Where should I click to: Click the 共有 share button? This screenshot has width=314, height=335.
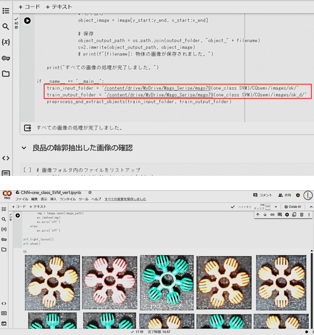pos(285,195)
